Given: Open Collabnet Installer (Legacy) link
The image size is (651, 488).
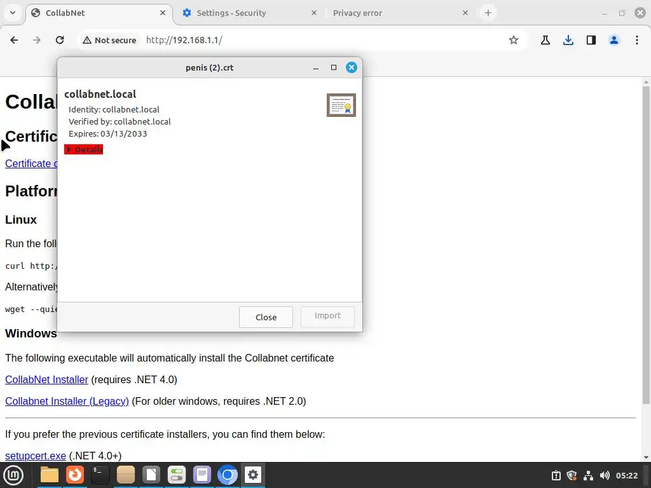Looking at the screenshot, I should 67,401.
